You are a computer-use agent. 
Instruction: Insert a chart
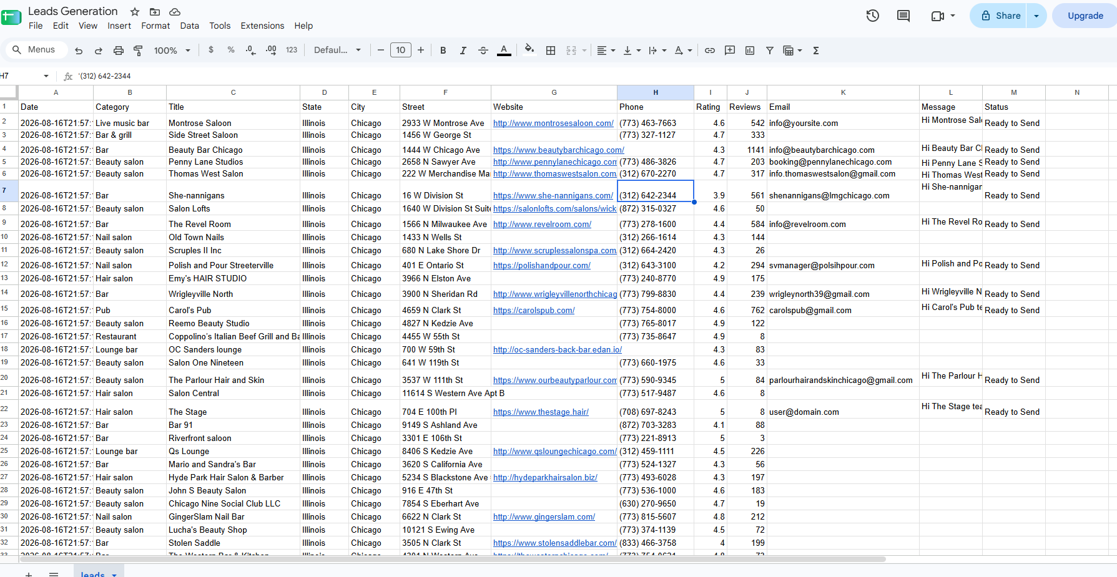tap(750, 51)
